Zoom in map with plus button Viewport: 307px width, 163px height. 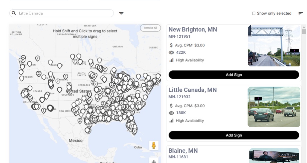pos(154,161)
